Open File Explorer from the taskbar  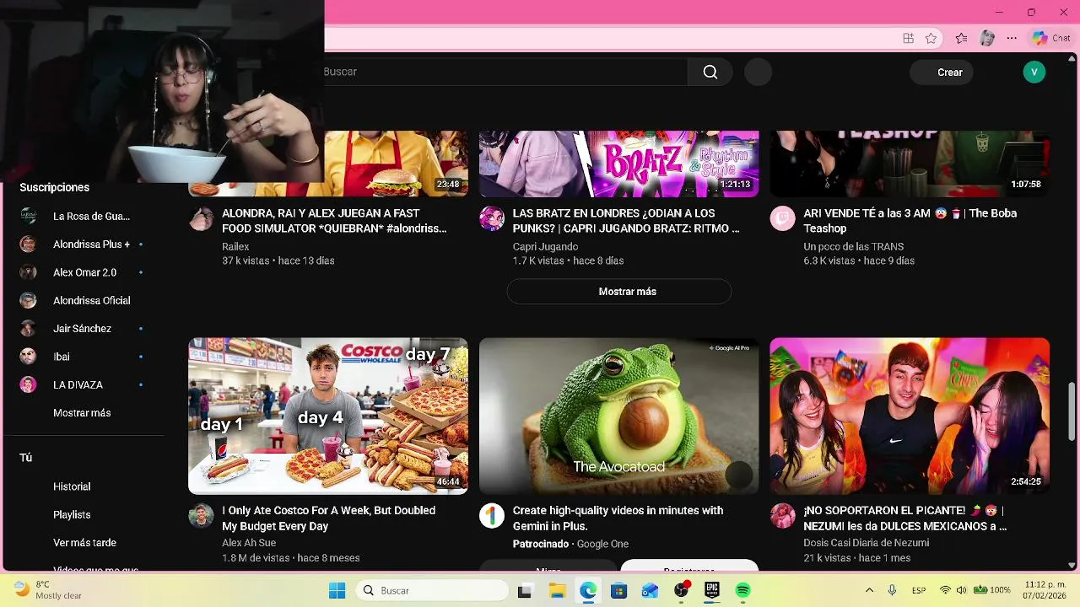557,591
